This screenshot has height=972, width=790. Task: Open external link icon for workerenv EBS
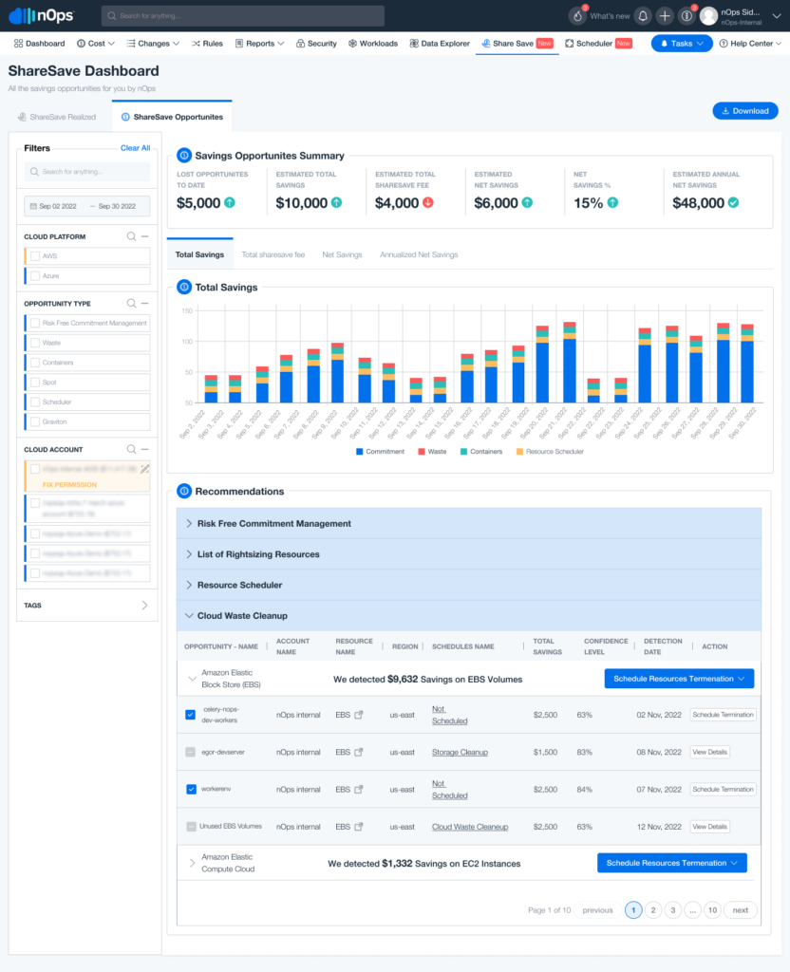(358, 789)
